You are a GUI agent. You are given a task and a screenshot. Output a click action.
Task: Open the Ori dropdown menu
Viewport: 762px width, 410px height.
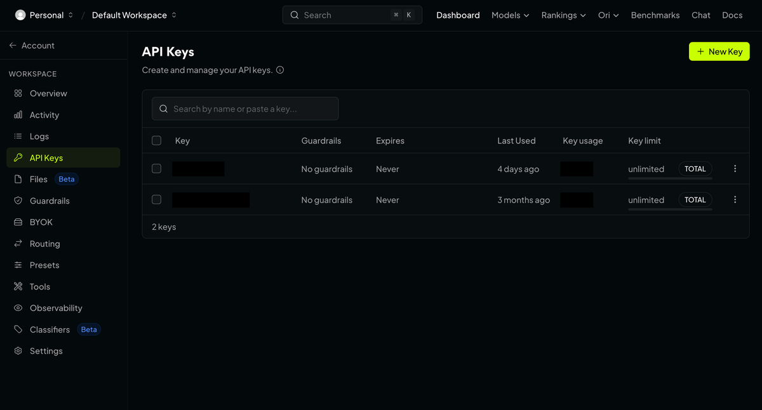(x=608, y=15)
